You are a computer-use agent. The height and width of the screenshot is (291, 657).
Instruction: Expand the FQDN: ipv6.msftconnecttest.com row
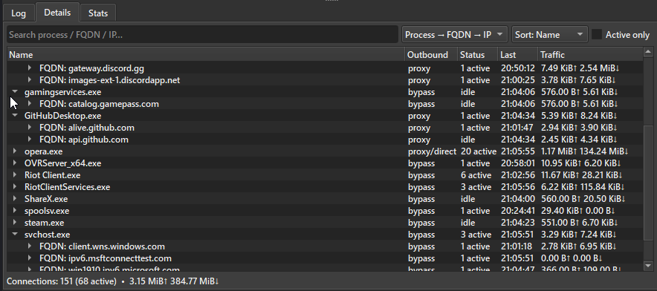coord(29,258)
